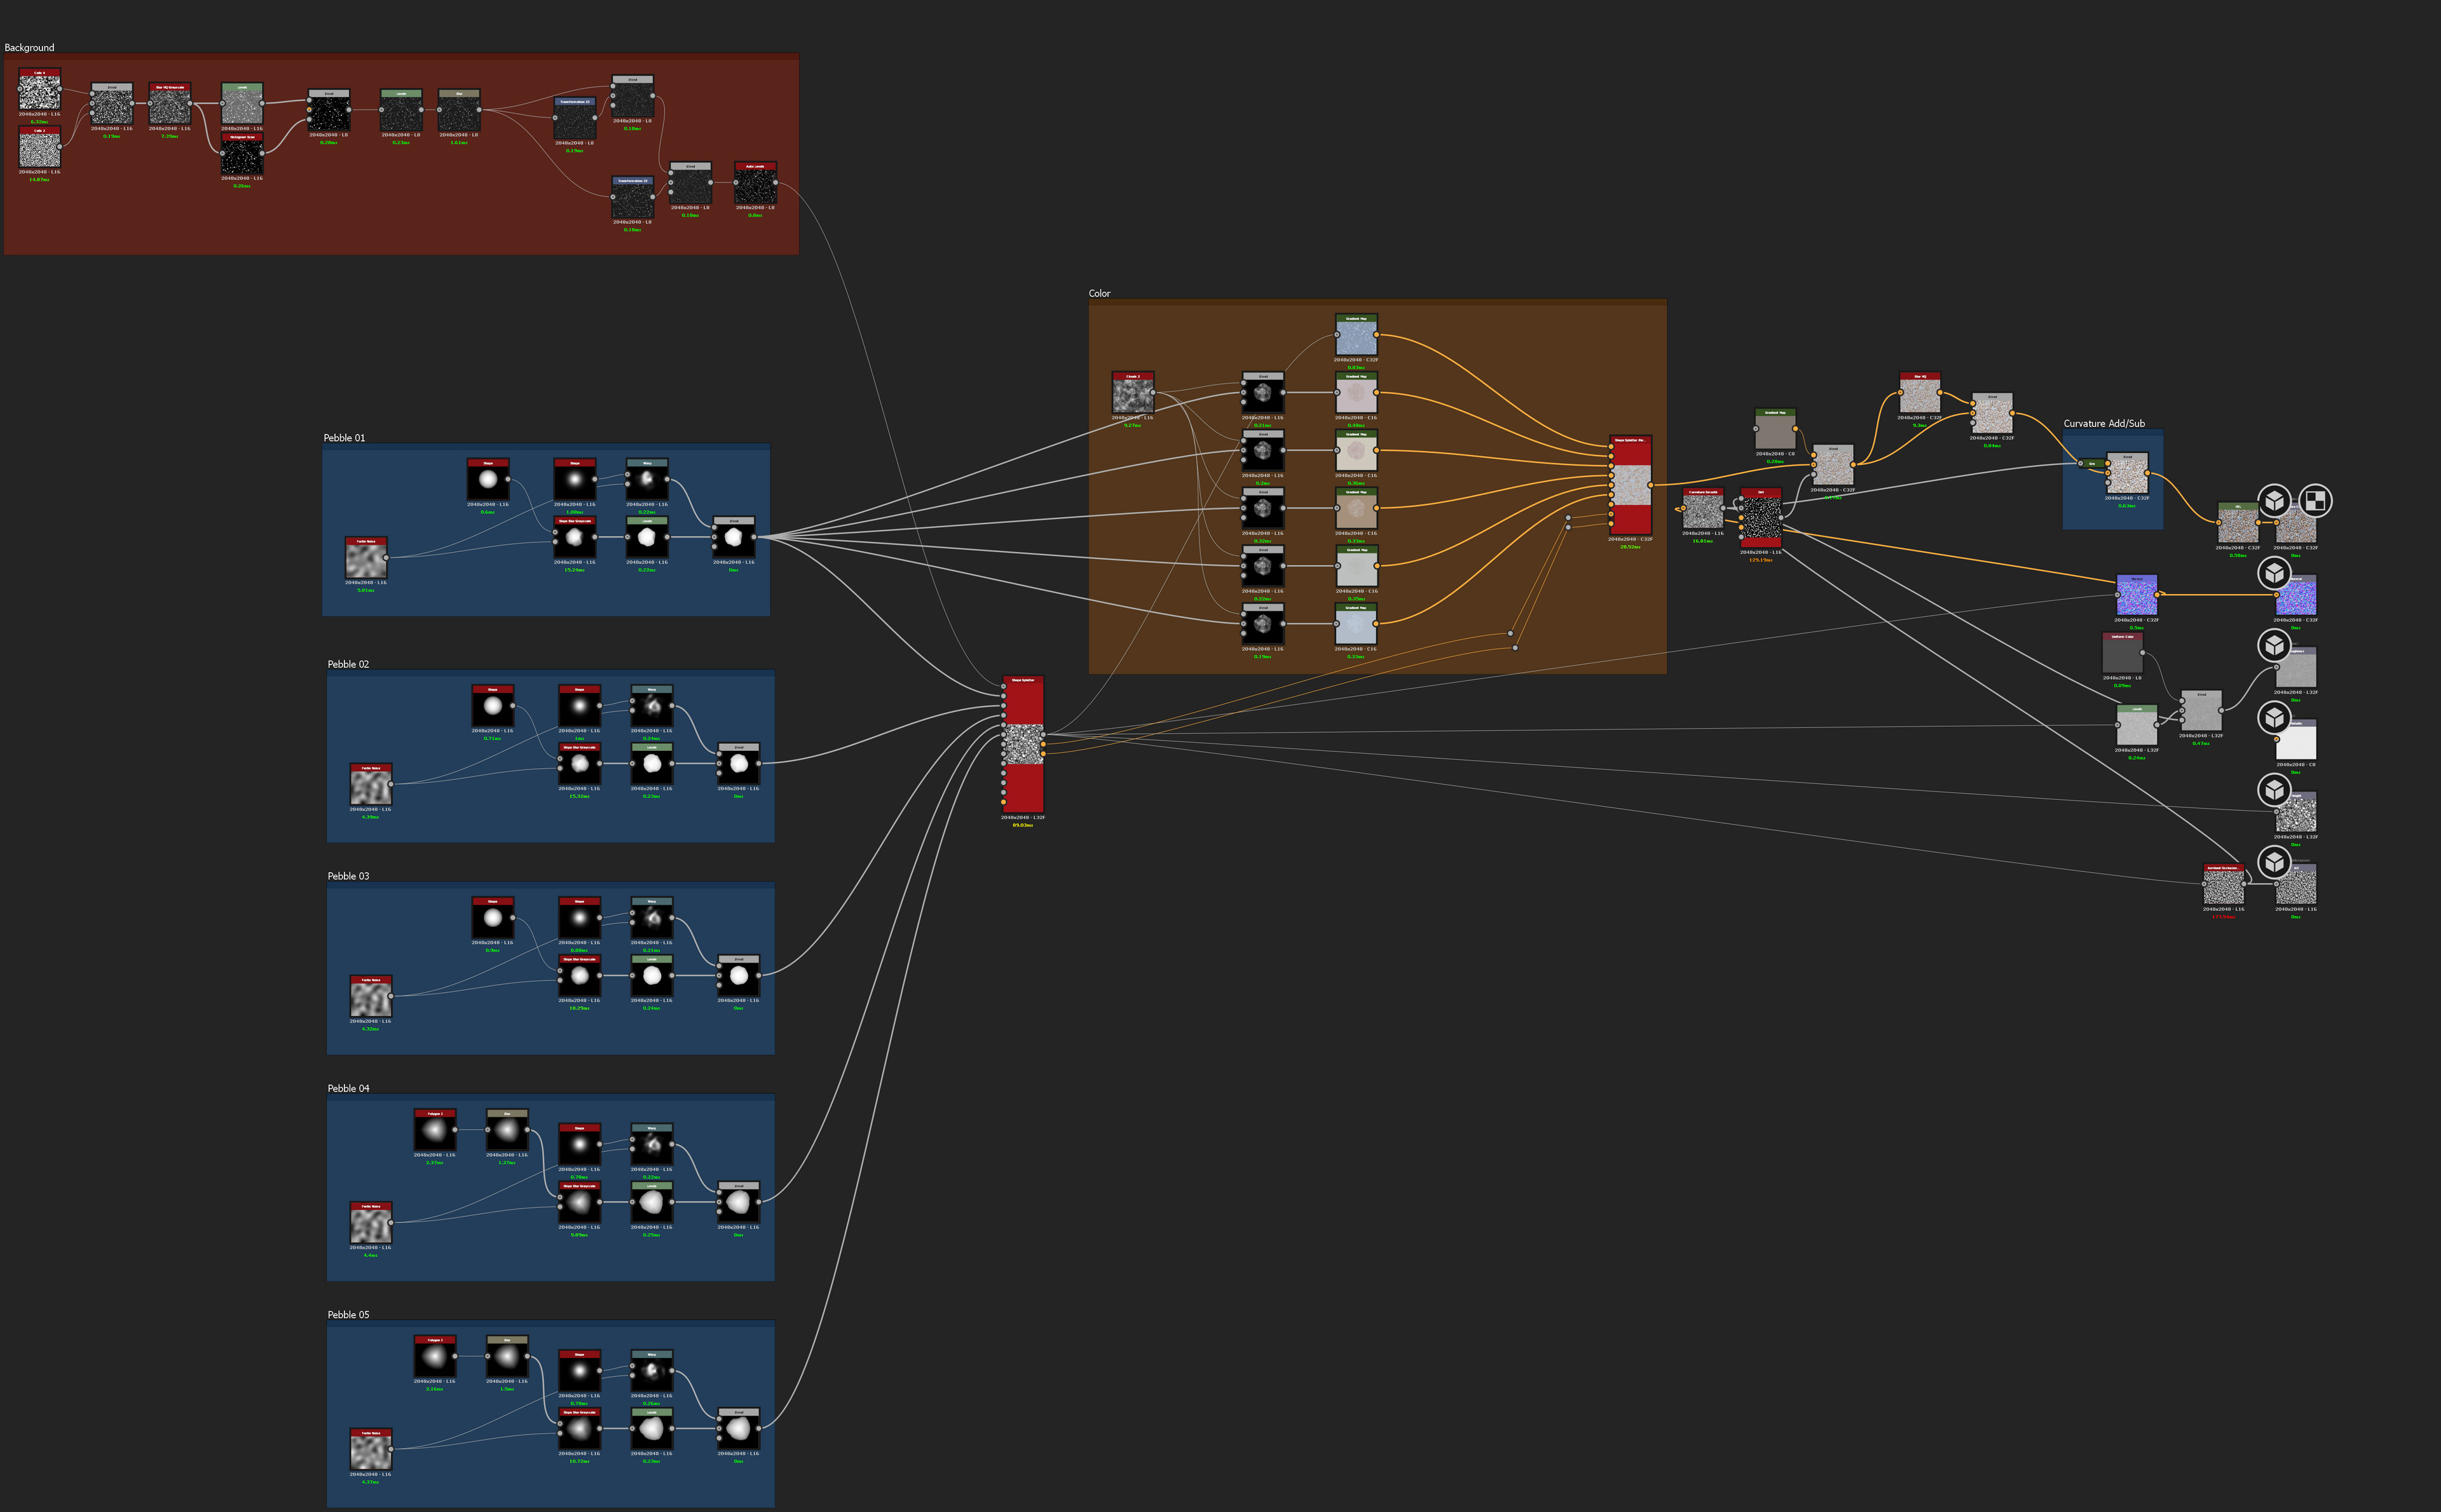Click the 89.03ms timing under Shape Splatter

click(1022, 825)
